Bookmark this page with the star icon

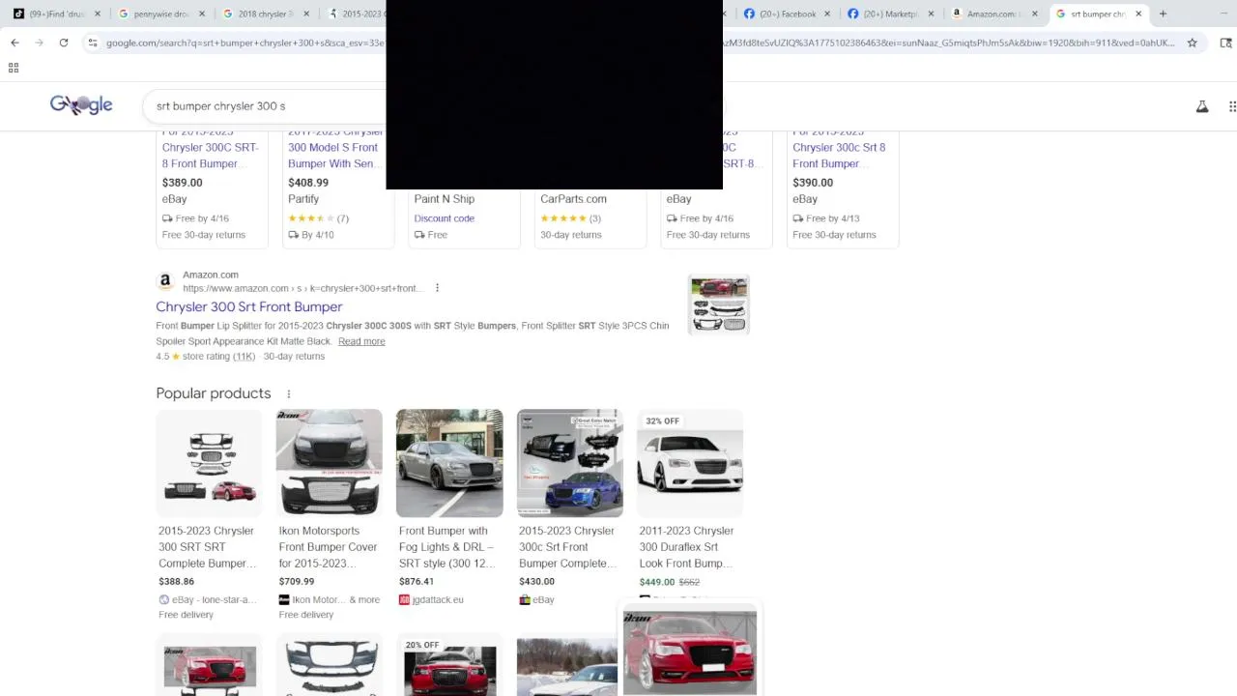click(x=1193, y=43)
